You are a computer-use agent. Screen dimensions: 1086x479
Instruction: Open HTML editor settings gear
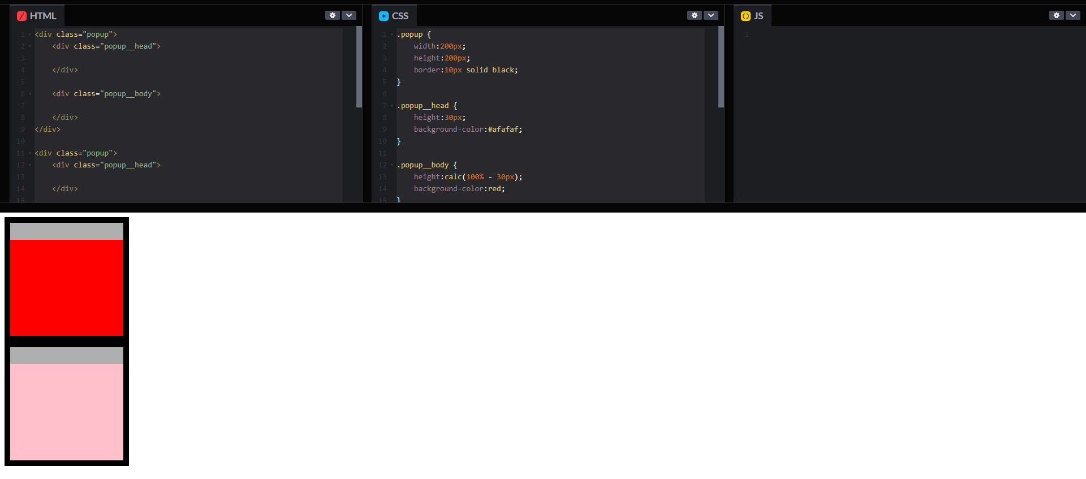(x=333, y=15)
